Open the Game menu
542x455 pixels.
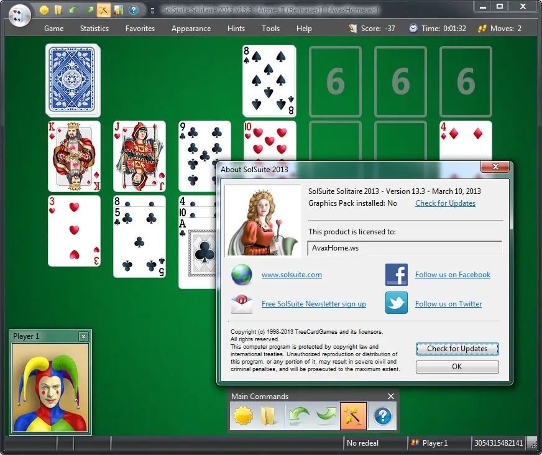click(53, 29)
